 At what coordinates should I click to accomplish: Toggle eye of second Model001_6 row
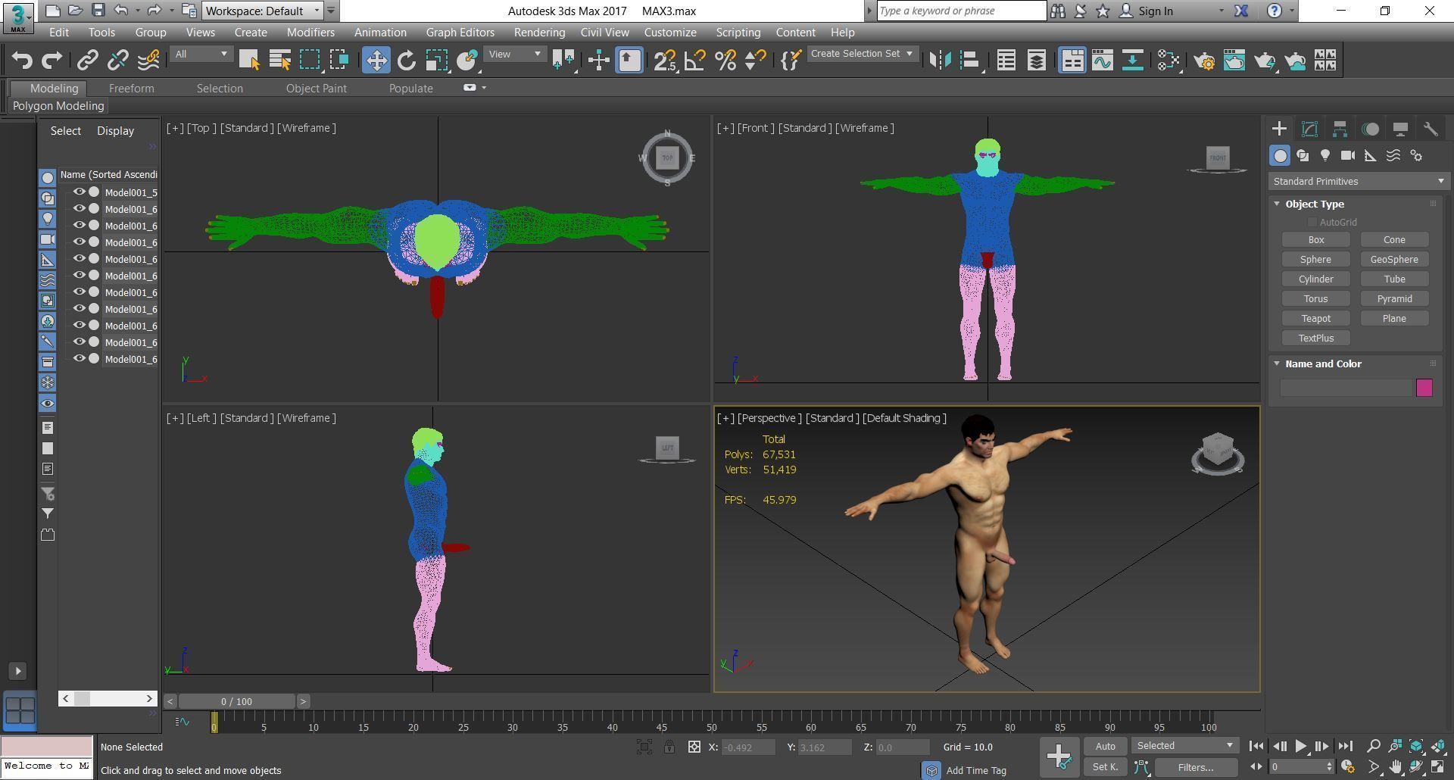[x=79, y=226]
